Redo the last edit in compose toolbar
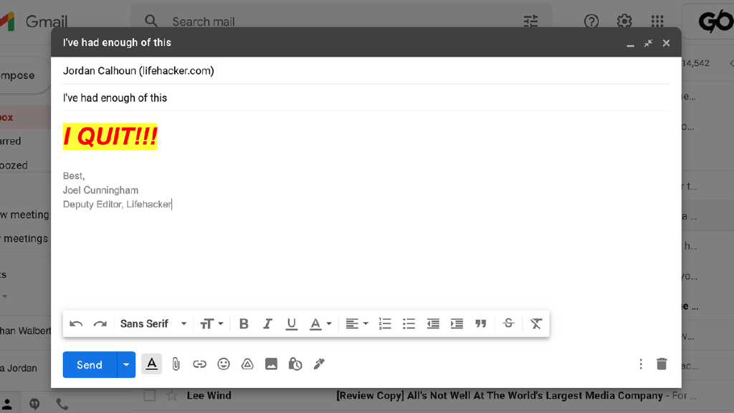Viewport: 734px width, 413px height. pyautogui.click(x=100, y=323)
